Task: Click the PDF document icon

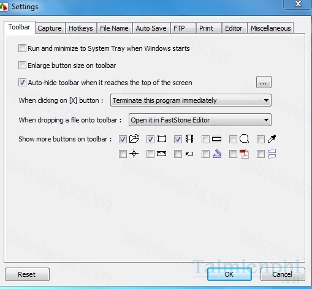Action: pos(244,154)
